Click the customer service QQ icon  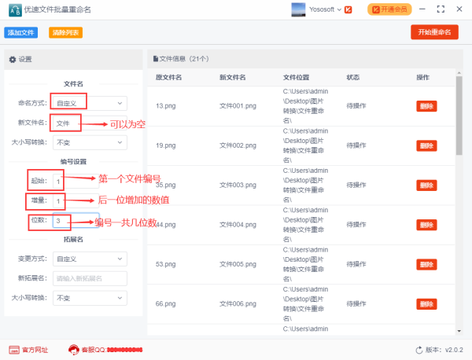point(74,350)
